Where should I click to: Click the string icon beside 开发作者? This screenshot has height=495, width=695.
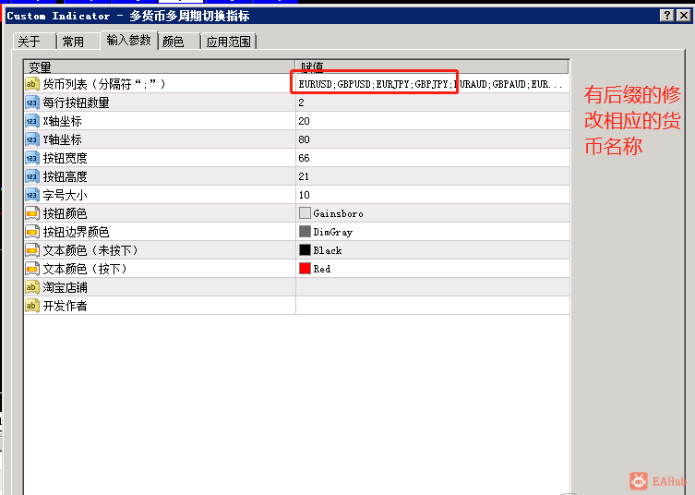click(32, 306)
